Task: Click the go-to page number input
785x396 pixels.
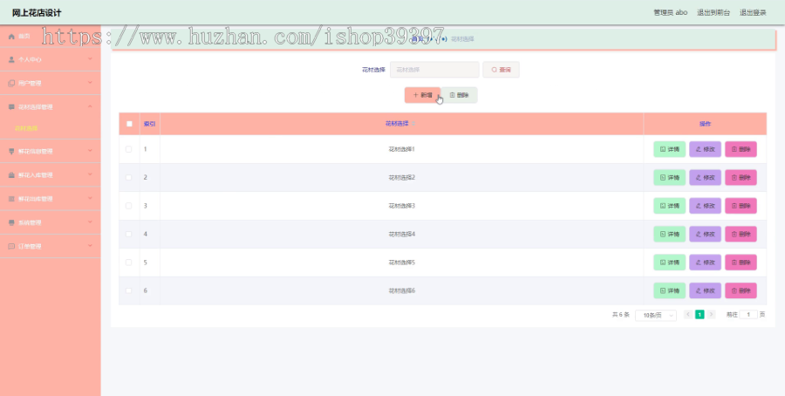Action: click(x=748, y=314)
